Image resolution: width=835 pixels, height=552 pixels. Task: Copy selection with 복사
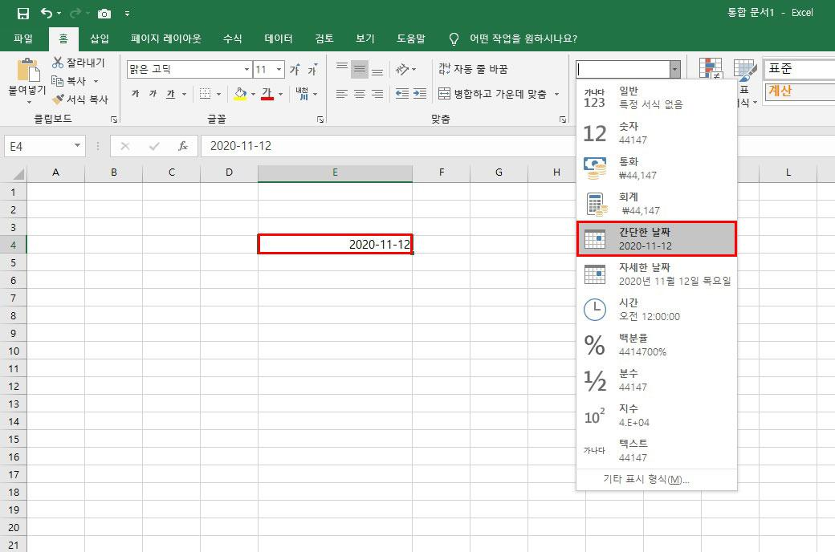click(69, 81)
